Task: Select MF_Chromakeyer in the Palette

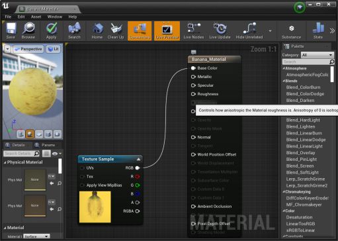Action: (x=304, y=205)
